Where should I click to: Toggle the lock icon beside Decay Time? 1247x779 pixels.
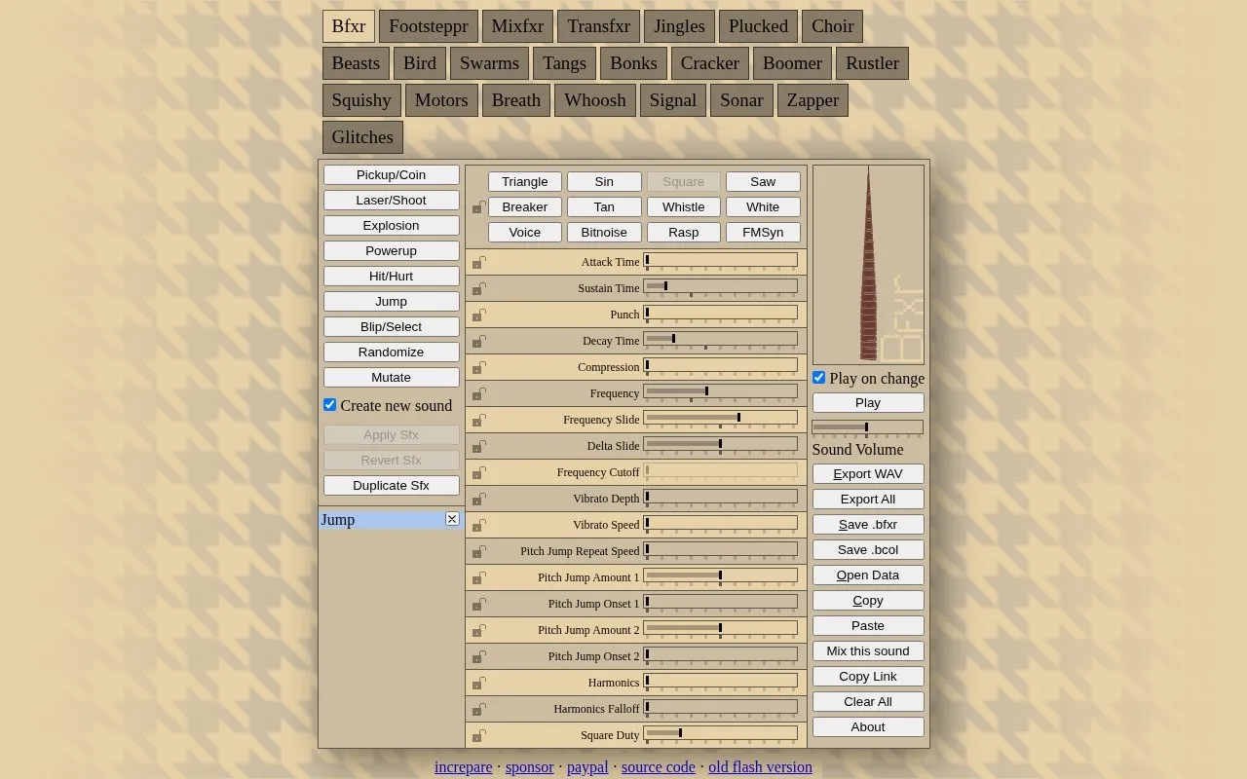point(479,342)
